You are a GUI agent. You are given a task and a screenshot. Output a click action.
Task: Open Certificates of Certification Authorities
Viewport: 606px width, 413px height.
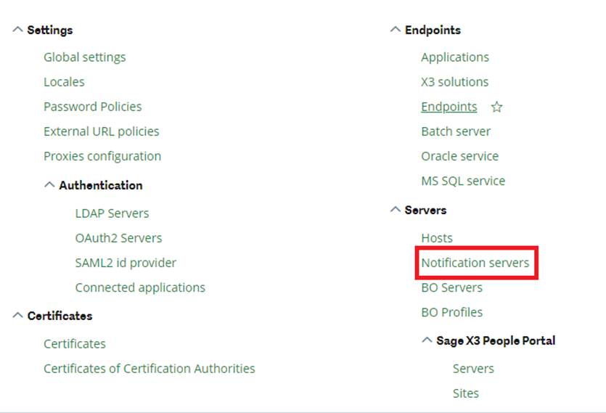(x=149, y=369)
